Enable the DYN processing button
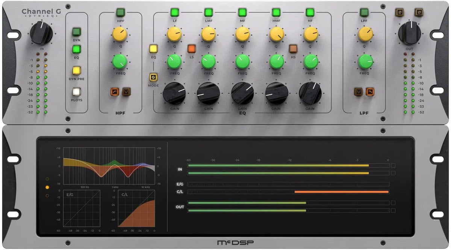The width and height of the screenshot is (451, 250). click(76, 32)
